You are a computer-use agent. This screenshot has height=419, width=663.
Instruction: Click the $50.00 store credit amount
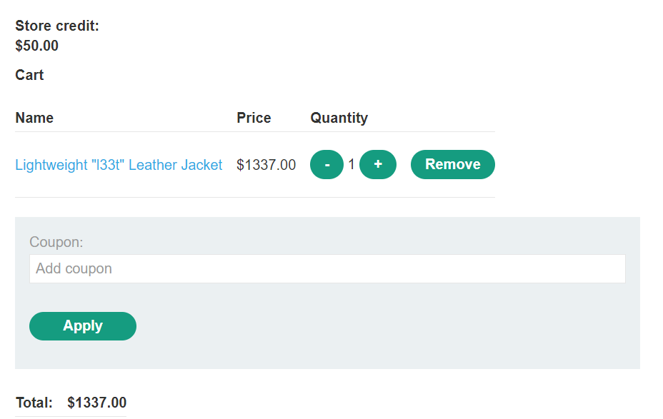click(x=37, y=46)
